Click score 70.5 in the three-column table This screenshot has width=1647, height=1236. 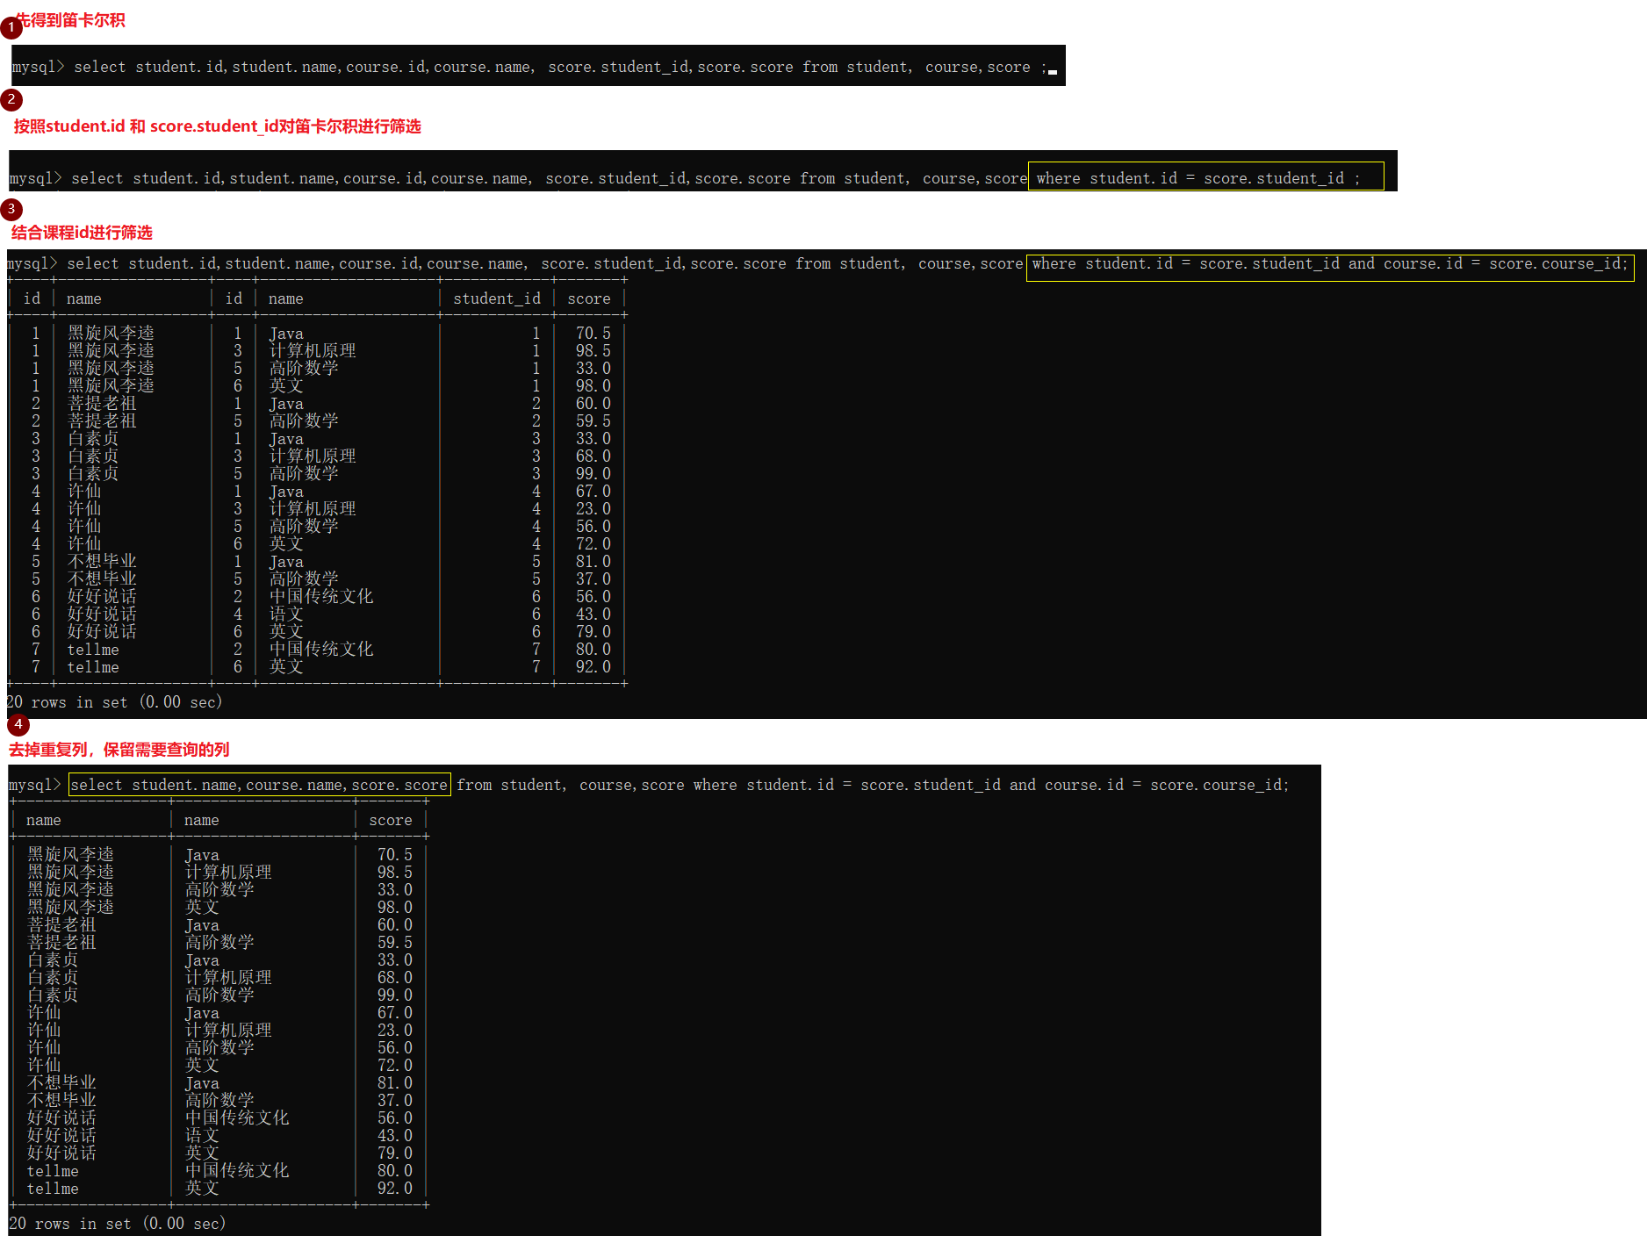pyautogui.click(x=395, y=854)
